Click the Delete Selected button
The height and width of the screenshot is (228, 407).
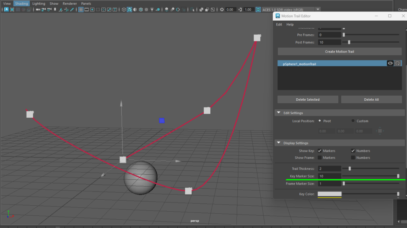point(308,99)
